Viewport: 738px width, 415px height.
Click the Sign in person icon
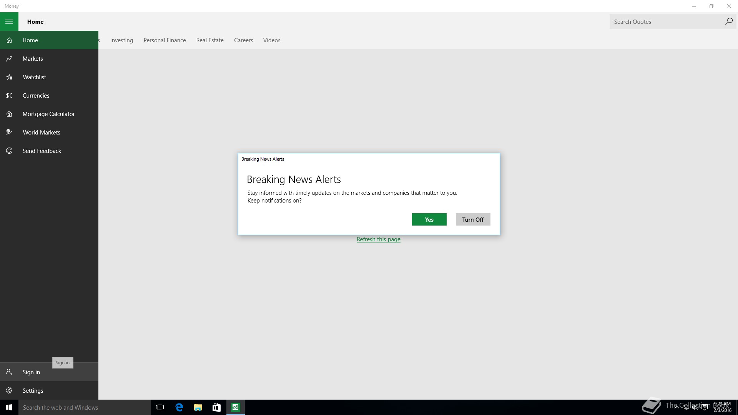tap(9, 372)
